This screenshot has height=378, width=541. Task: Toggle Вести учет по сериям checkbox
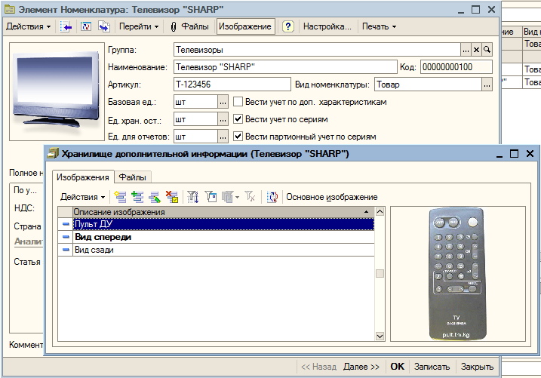(238, 119)
